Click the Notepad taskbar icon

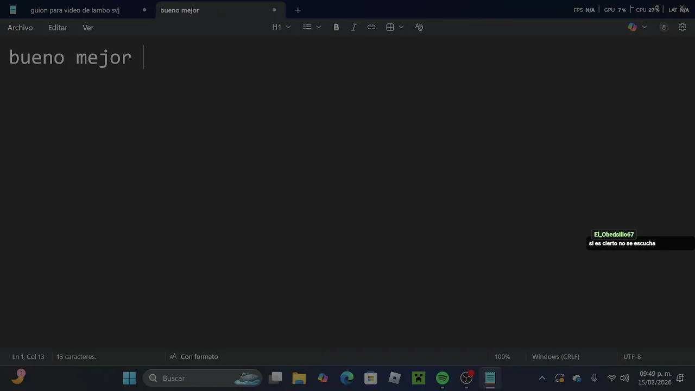click(490, 378)
